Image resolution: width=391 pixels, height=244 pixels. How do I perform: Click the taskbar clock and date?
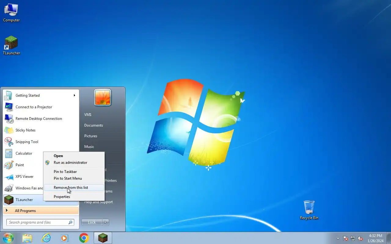click(x=375, y=238)
